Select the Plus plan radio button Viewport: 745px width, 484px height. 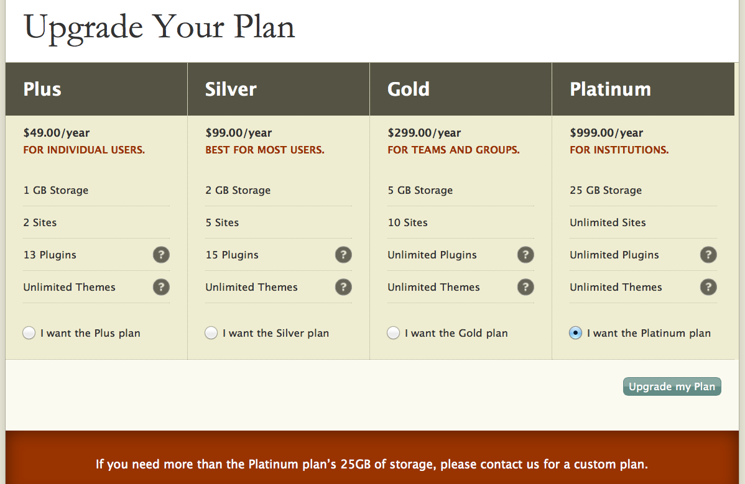(x=29, y=333)
